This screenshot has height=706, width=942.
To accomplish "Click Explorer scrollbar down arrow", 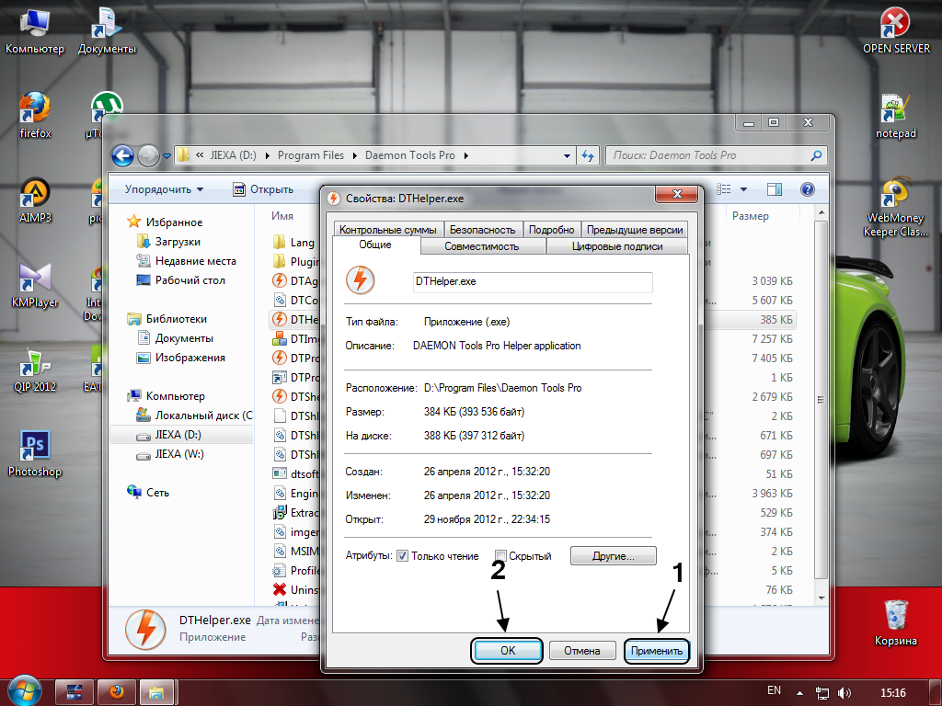I will (821, 598).
